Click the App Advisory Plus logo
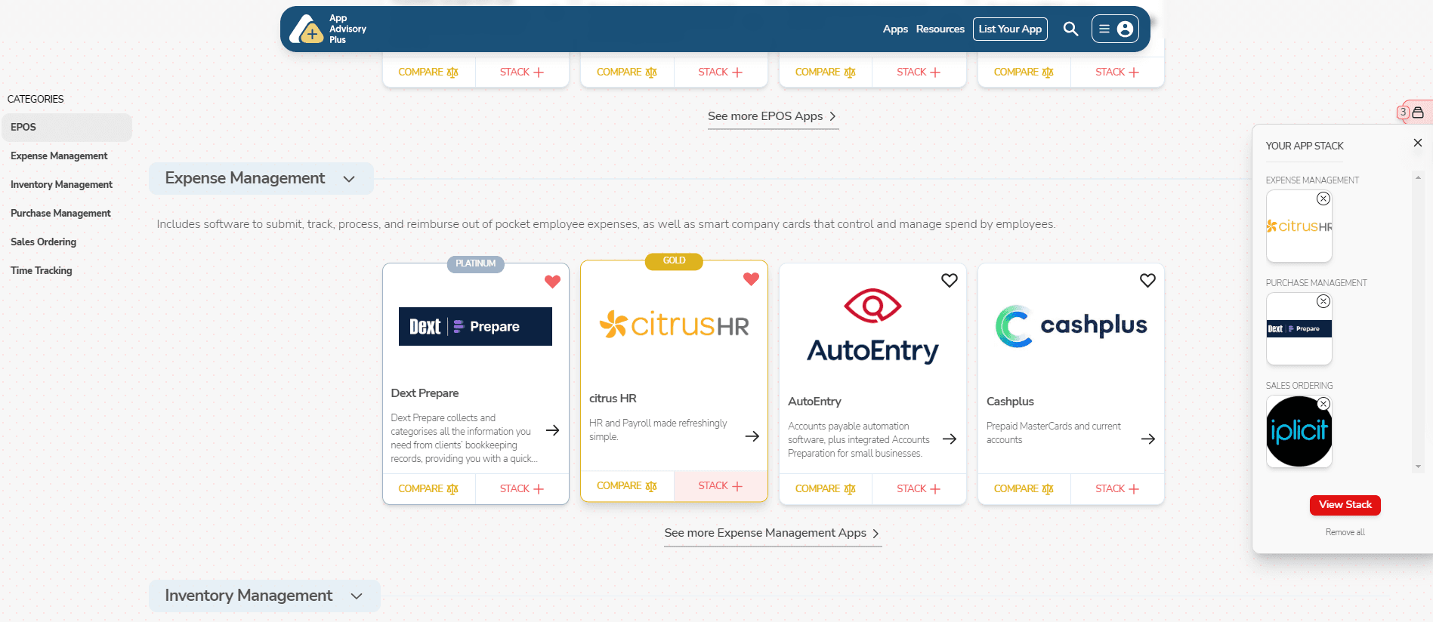The width and height of the screenshot is (1433, 622). pos(329,29)
